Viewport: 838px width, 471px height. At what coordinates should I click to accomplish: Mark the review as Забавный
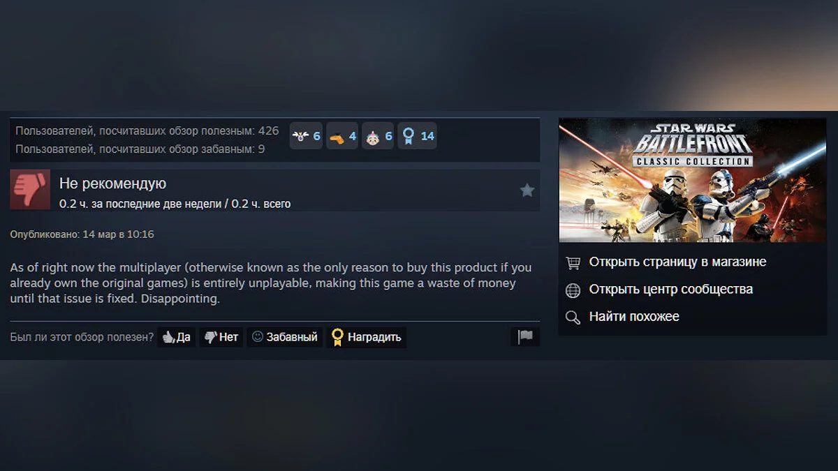coord(285,337)
